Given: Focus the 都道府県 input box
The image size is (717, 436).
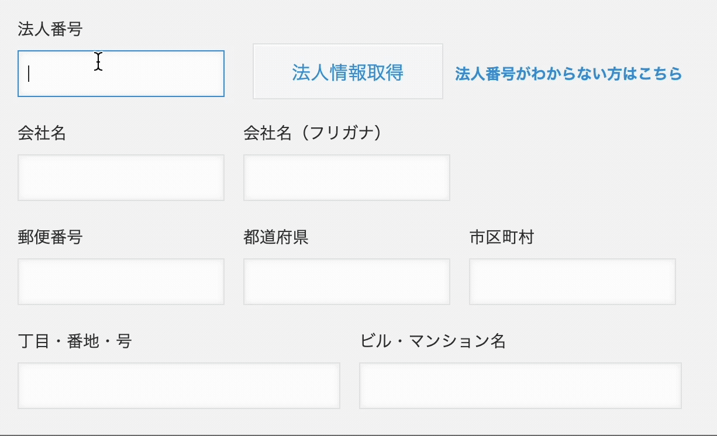Looking at the screenshot, I should [346, 282].
